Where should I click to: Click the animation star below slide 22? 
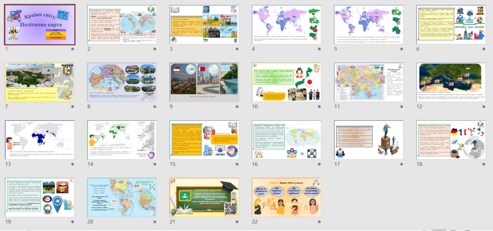(319, 222)
